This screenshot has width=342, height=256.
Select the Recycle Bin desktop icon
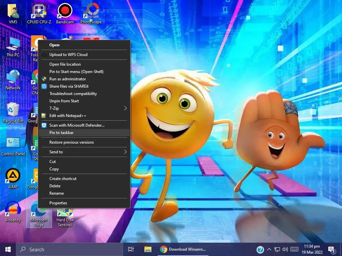pos(13,113)
